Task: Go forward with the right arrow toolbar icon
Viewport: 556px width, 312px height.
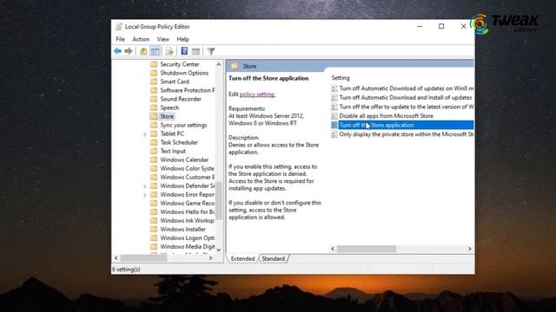Action: coord(129,51)
